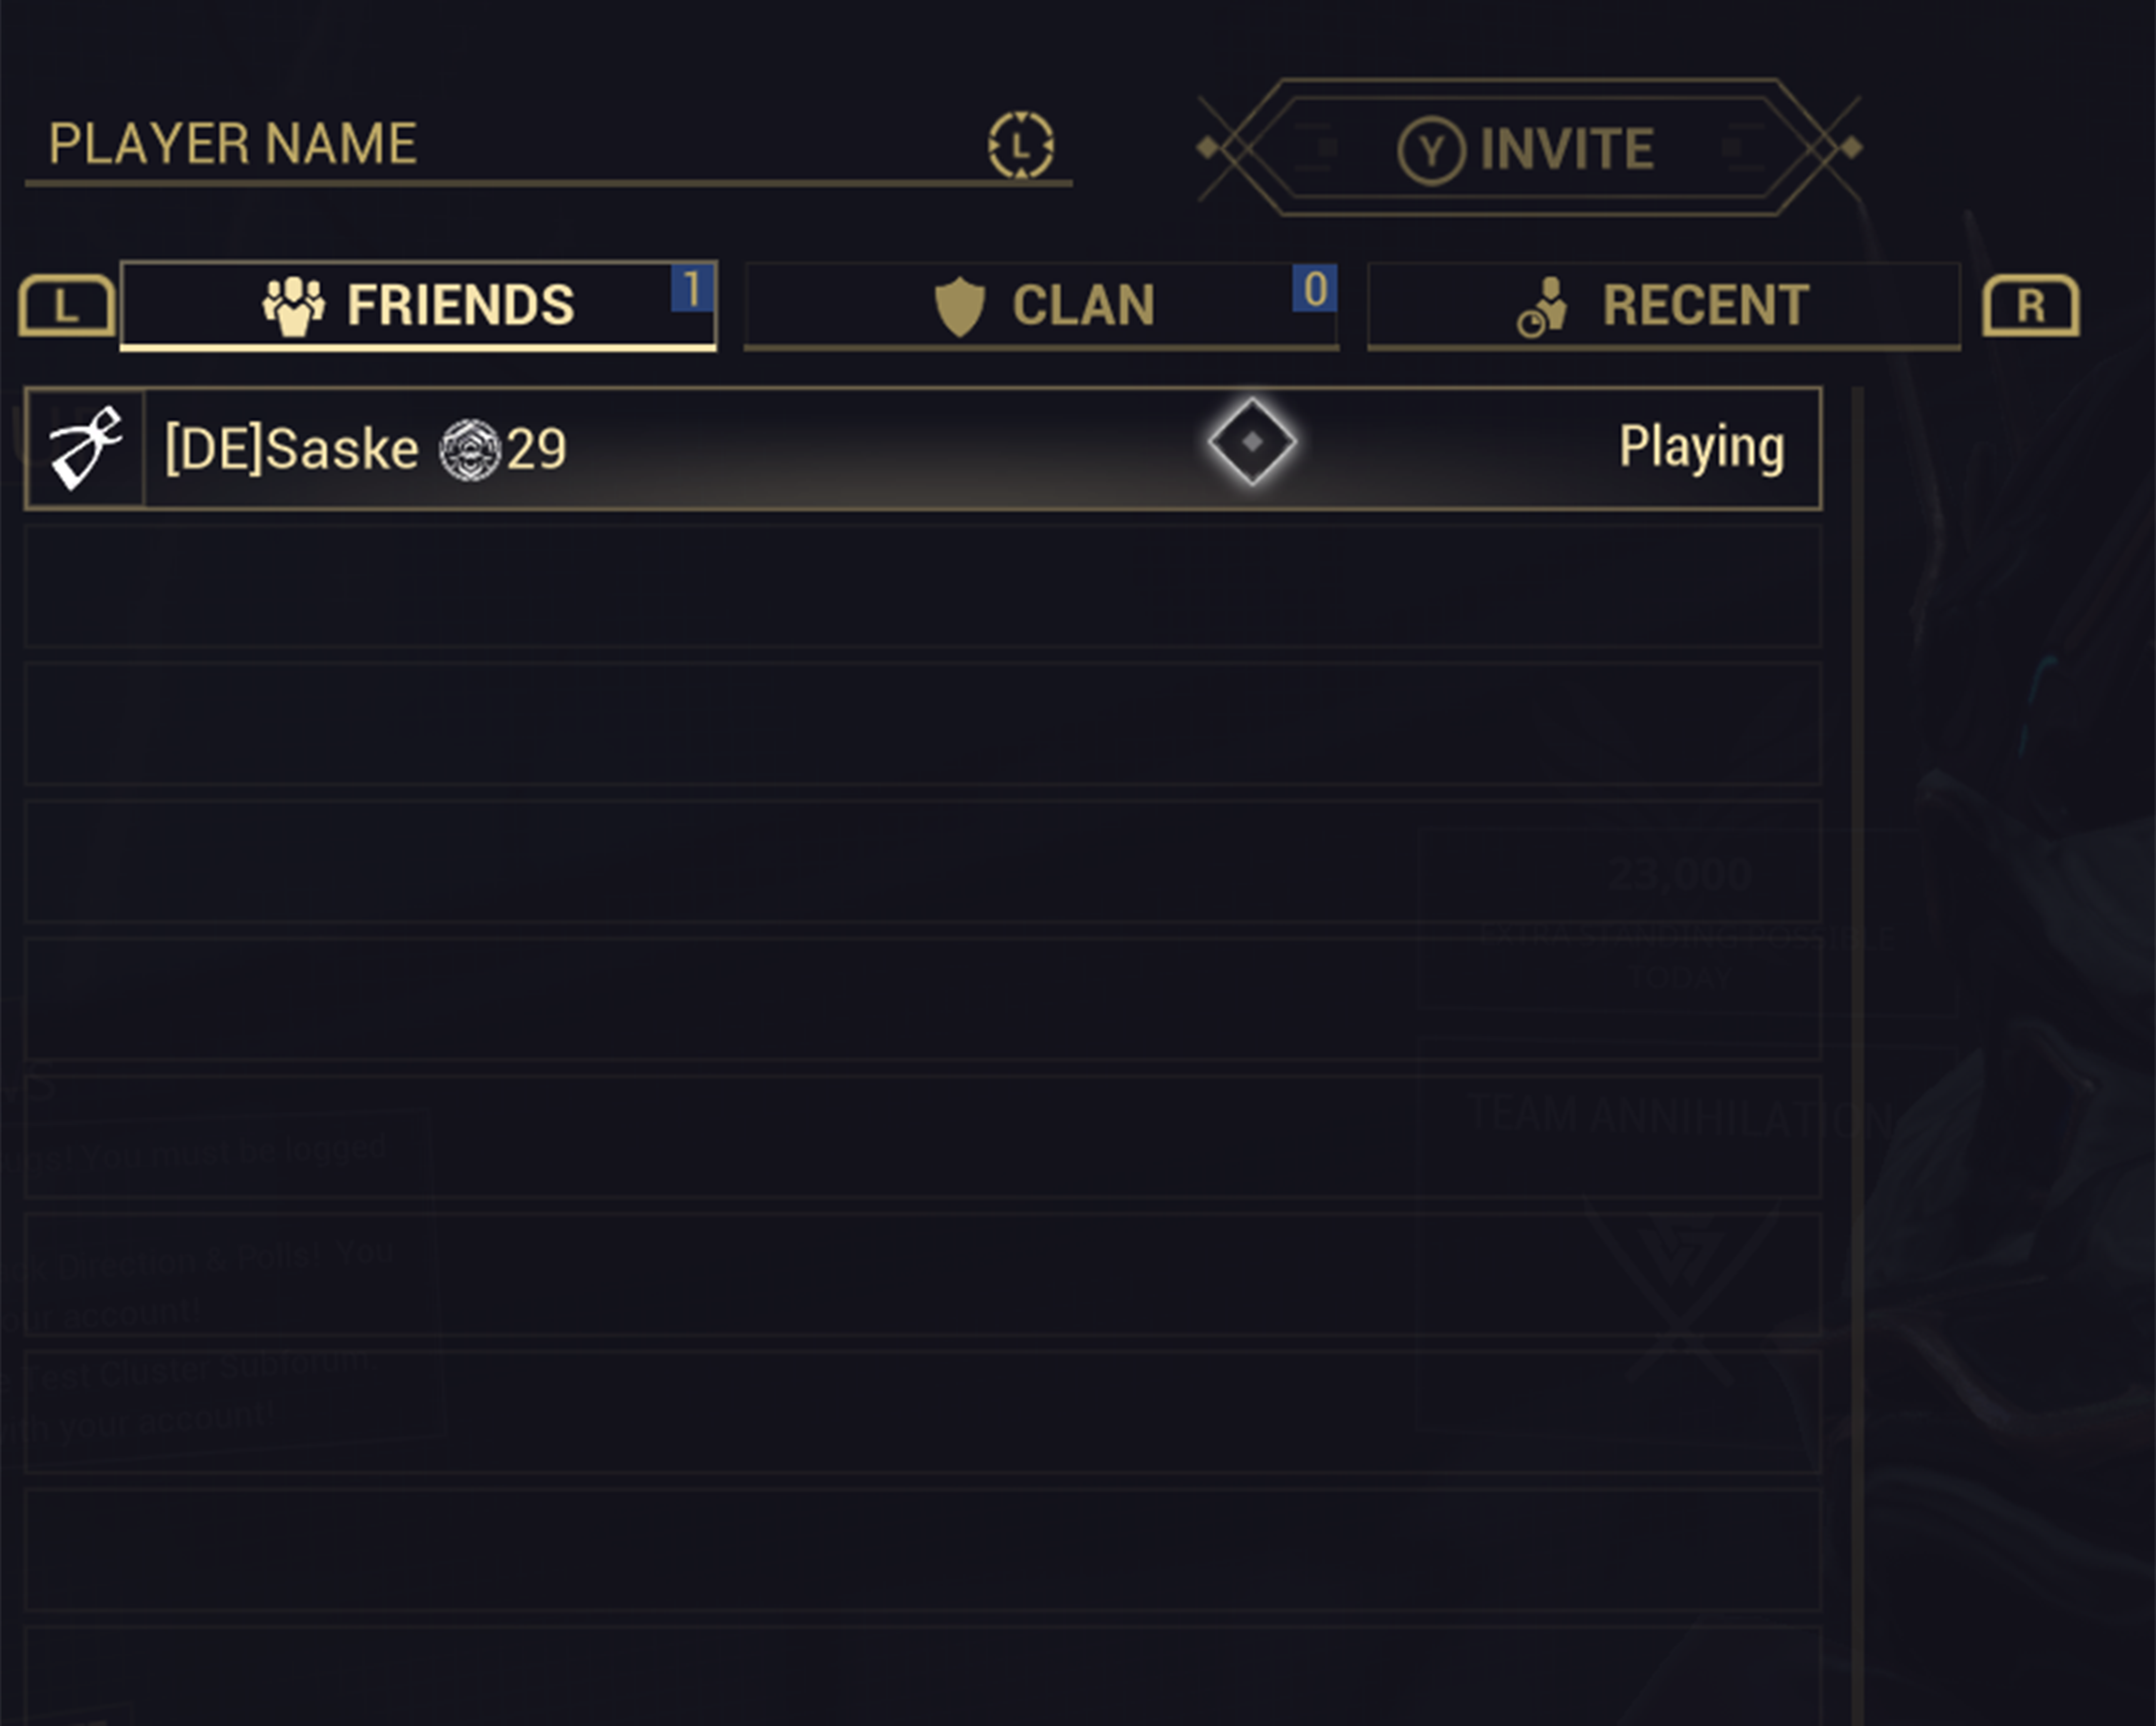
Task: Click the Clan count badge showing 0
Action: [x=1314, y=289]
